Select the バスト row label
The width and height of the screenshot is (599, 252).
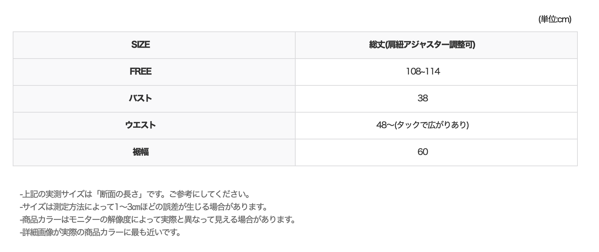coord(141,98)
